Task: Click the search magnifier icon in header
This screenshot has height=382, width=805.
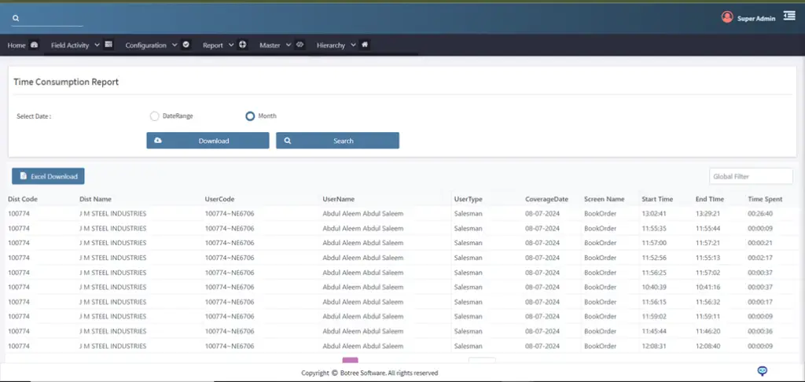Action: pyautogui.click(x=16, y=18)
